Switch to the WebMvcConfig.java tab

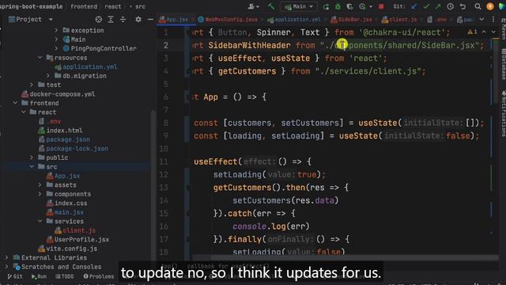228,19
